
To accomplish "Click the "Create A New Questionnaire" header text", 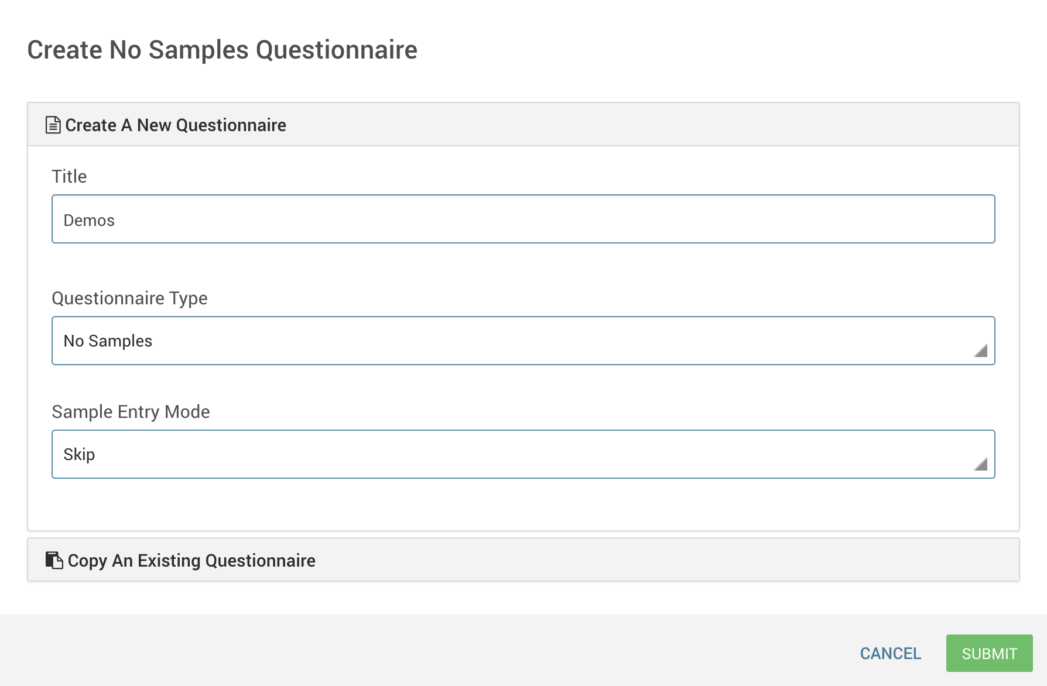I will [x=176, y=125].
